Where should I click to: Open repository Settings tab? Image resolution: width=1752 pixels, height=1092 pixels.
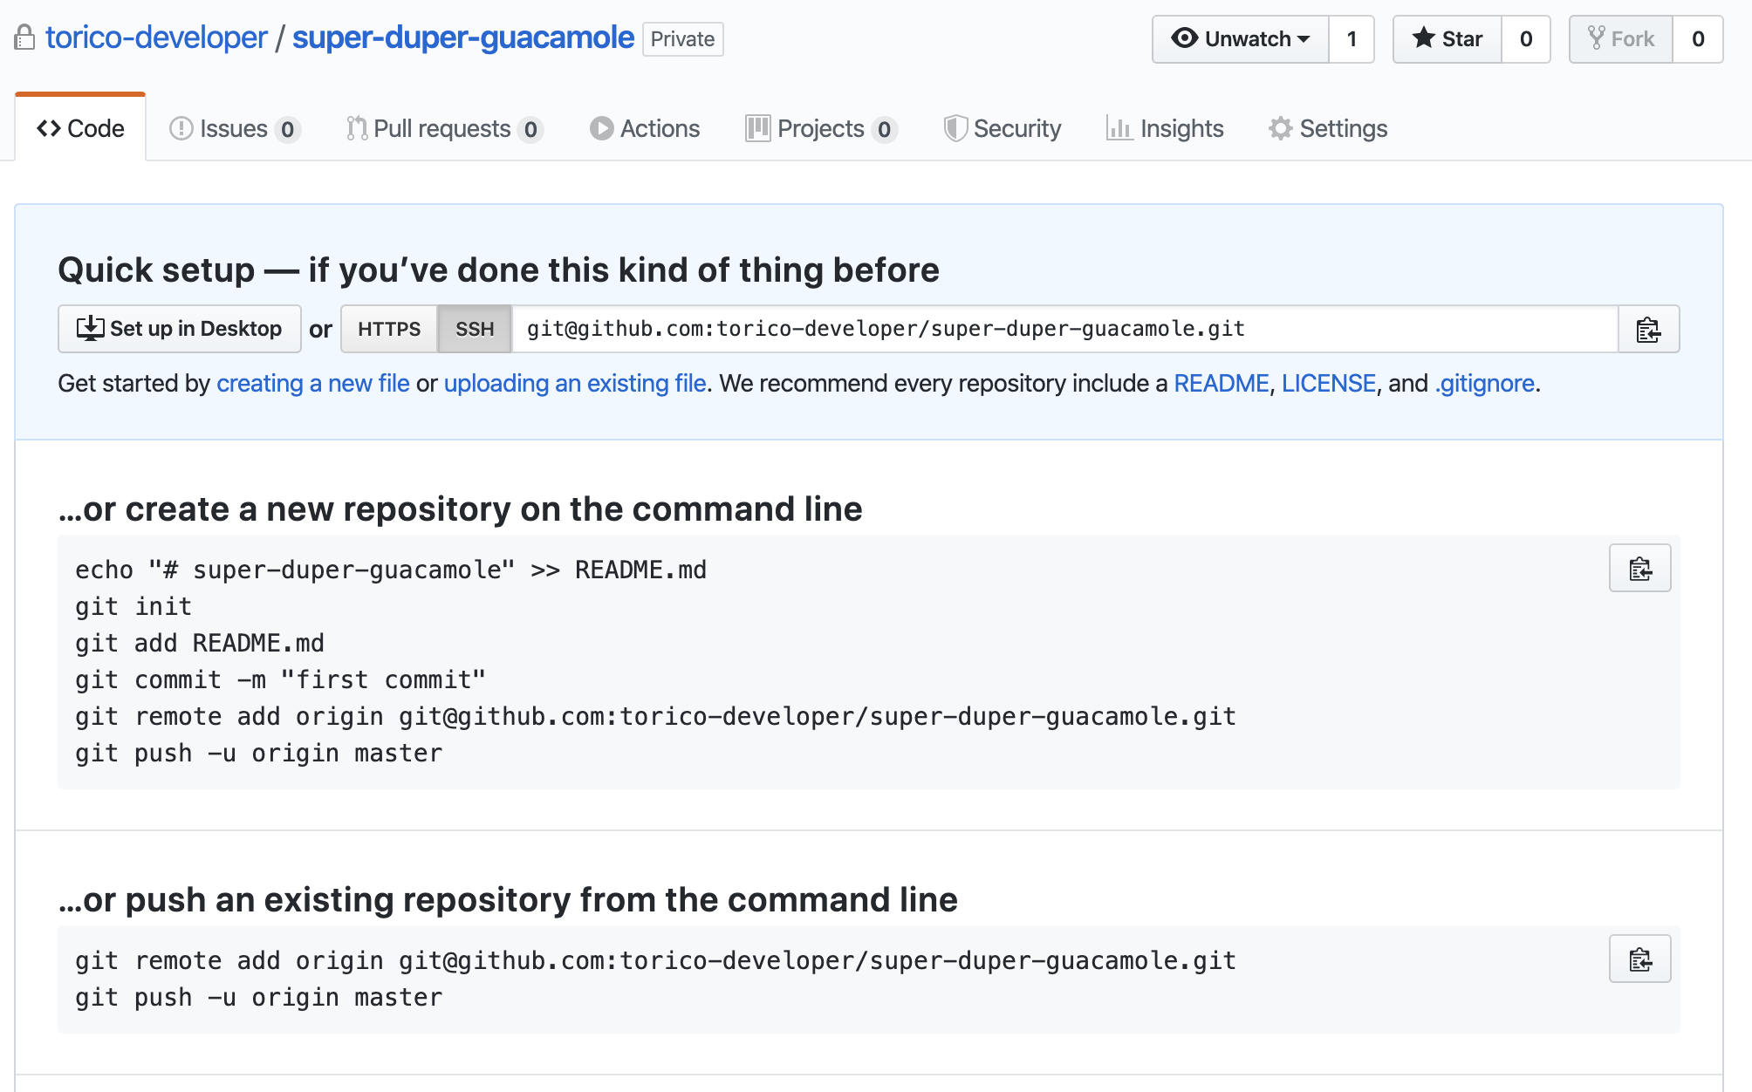coord(1327,128)
